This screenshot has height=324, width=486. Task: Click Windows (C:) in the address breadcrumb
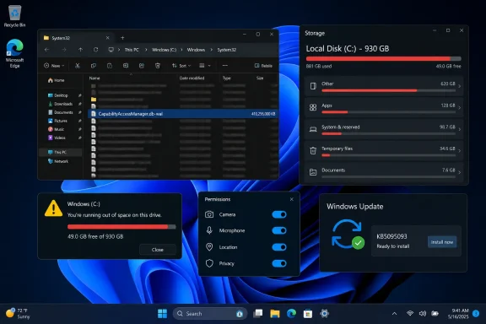pyautogui.click(x=164, y=50)
